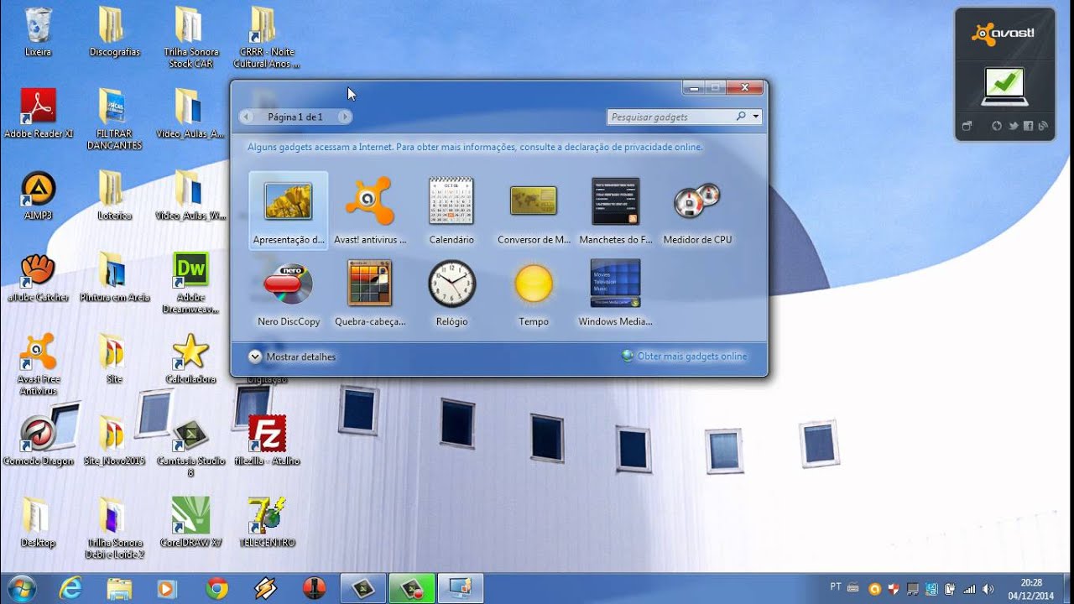The width and height of the screenshot is (1074, 604).
Task: Click refresh icon in Avast gadget
Action: tap(997, 126)
